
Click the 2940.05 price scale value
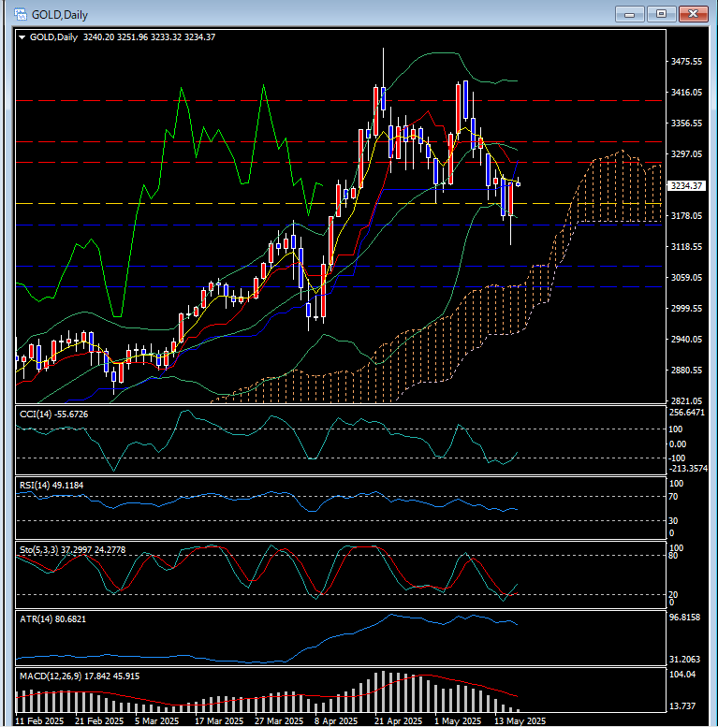point(686,340)
